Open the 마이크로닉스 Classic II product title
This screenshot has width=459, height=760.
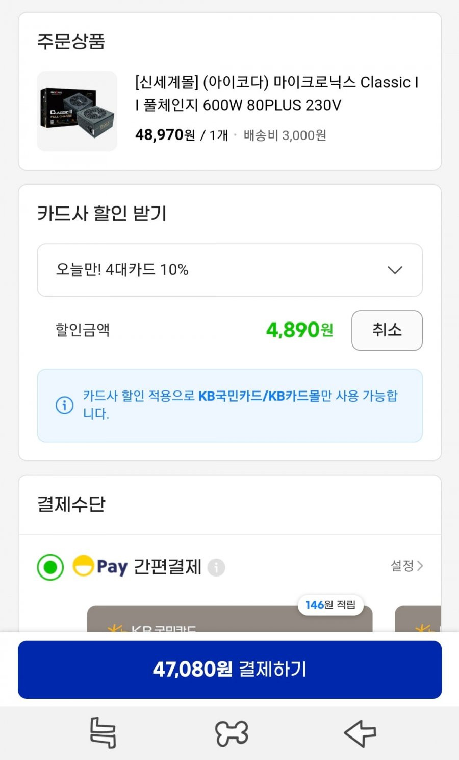277,94
